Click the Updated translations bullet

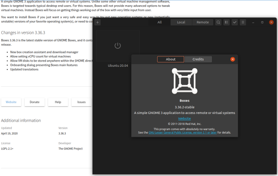pos(24,69)
